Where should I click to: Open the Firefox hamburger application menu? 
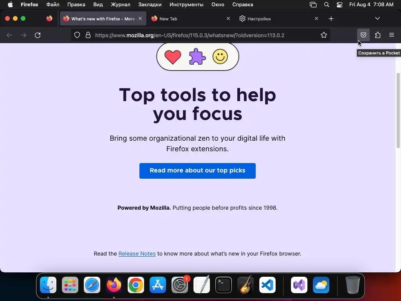point(392,35)
